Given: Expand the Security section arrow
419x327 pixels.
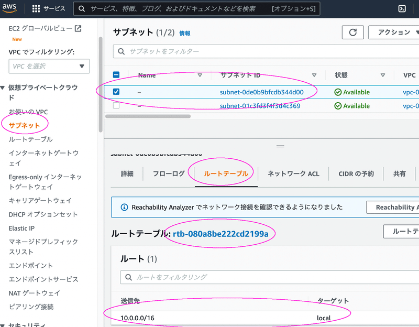Looking at the screenshot, I should click(x=3, y=325).
